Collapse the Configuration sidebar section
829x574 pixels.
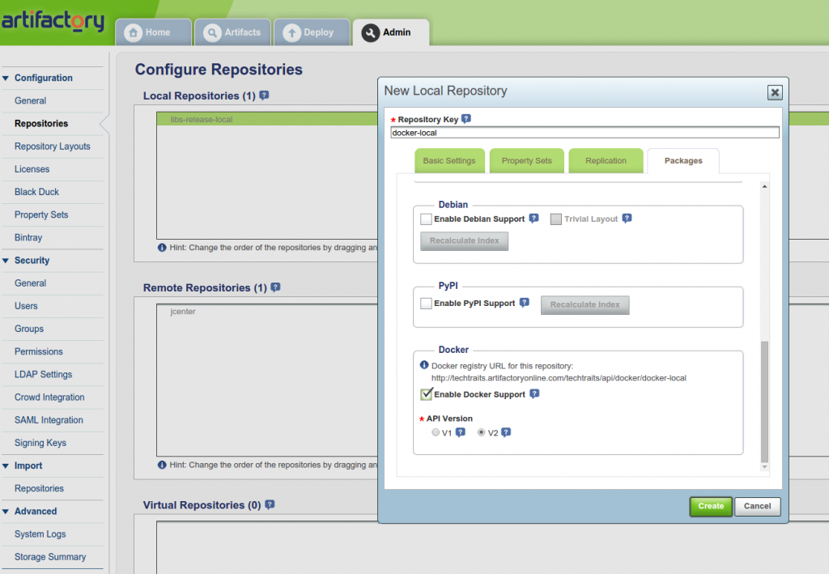point(6,79)
